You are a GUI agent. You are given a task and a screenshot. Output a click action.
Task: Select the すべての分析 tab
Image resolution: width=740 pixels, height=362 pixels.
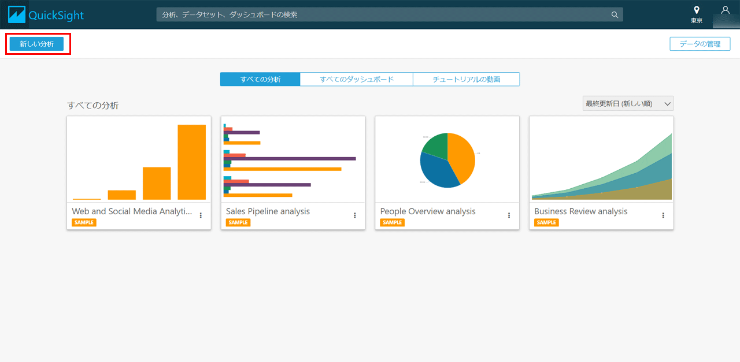pos(260,79)
